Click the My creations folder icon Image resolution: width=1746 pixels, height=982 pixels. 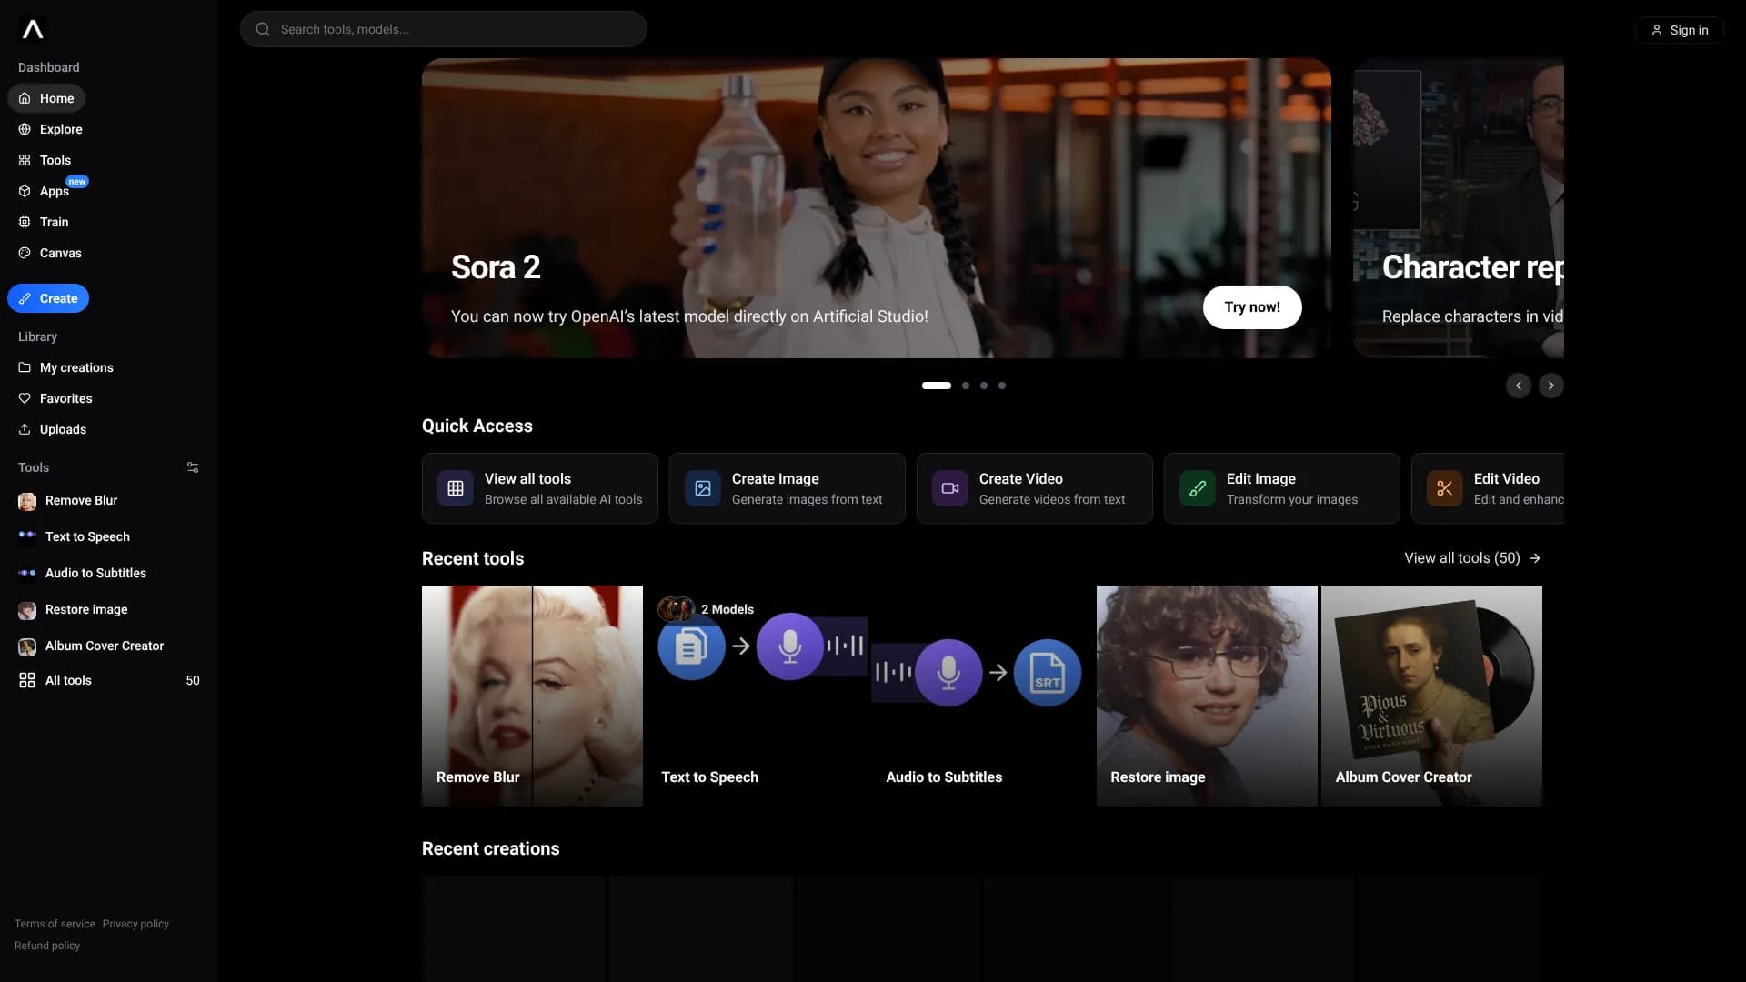click(x=25, y=367)
